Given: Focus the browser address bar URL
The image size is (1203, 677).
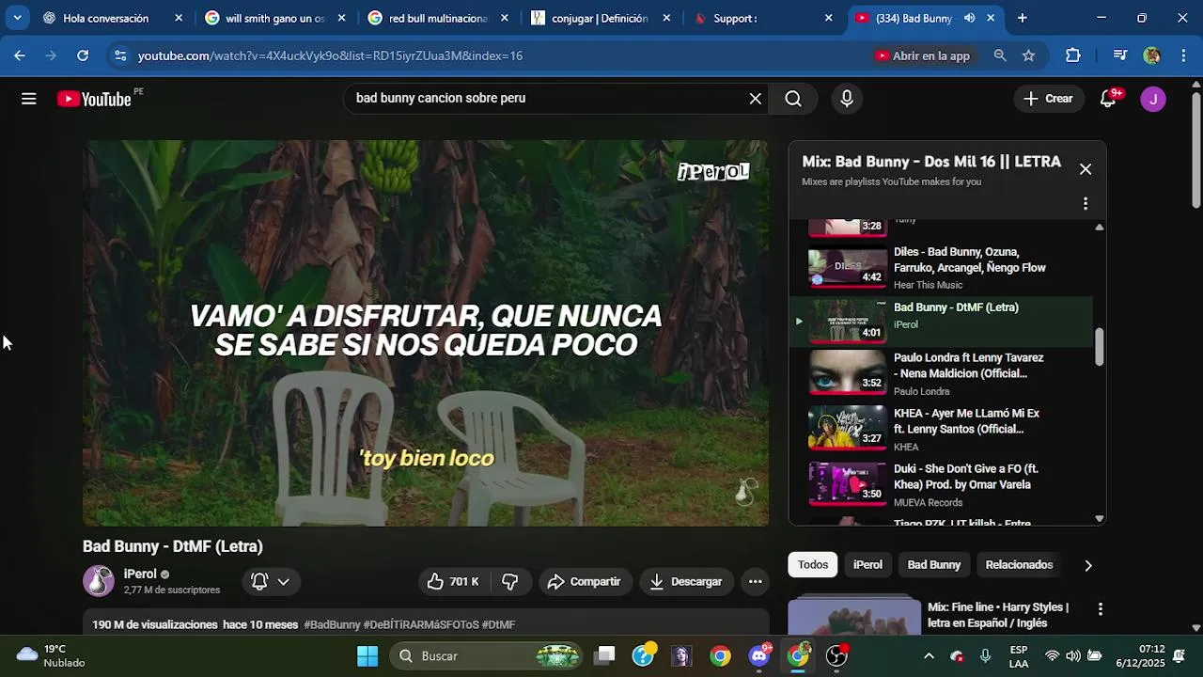Looking at the screenshot, I should pos(330,55).
